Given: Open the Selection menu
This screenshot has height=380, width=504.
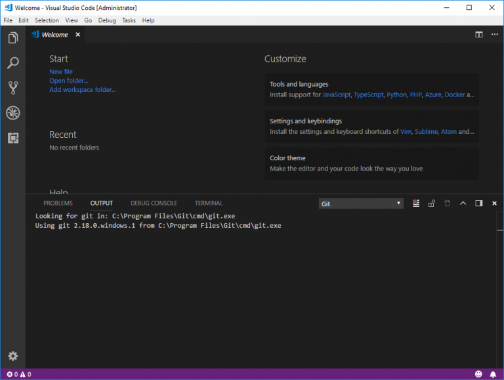Looking at the screenshot, I should click(x=47, y=20).
